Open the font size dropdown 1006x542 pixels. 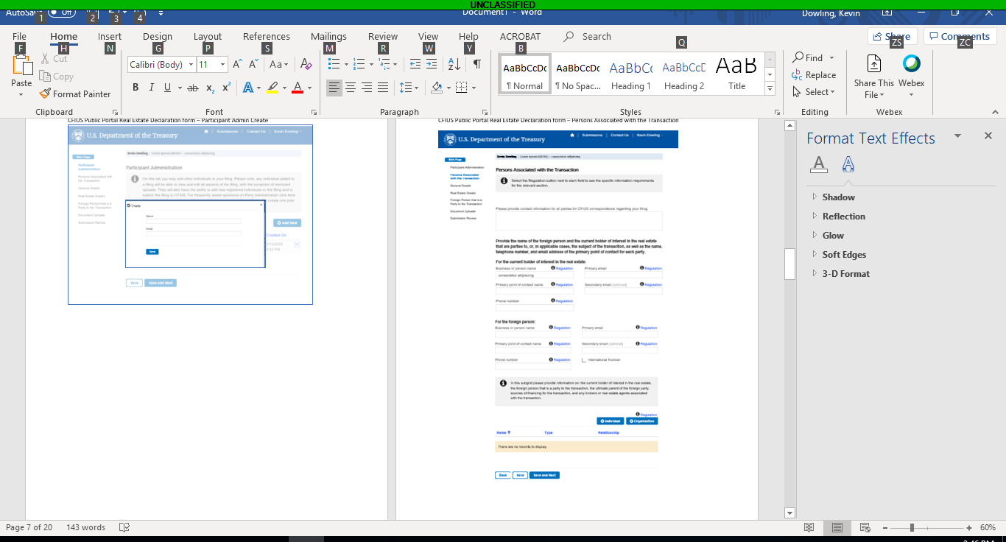coord(223,65)
